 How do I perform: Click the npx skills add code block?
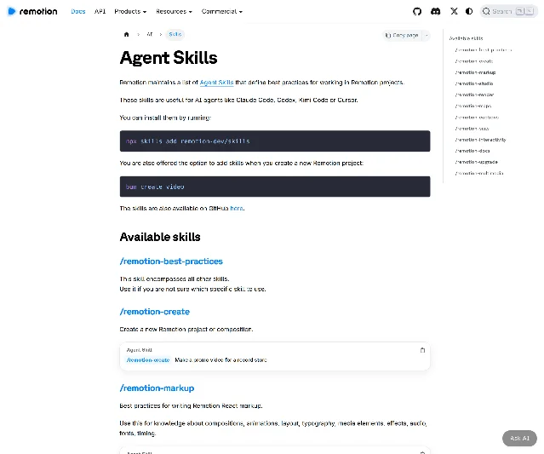click(275, 141)
